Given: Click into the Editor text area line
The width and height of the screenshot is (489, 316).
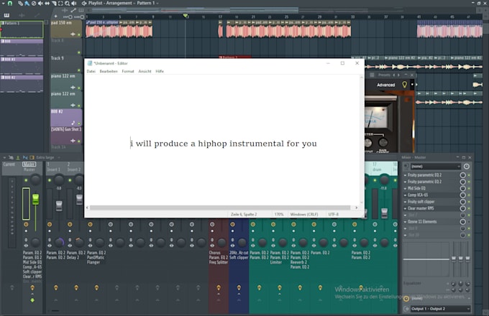Looking at the screenshot, I should click(224, 144).
